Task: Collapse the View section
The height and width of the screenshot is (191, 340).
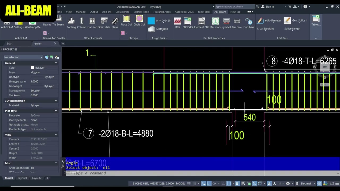Action: click(x=56, y=135)
